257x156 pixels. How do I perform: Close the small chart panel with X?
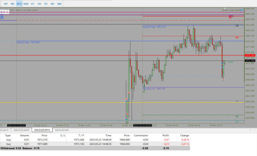[7, 12]
